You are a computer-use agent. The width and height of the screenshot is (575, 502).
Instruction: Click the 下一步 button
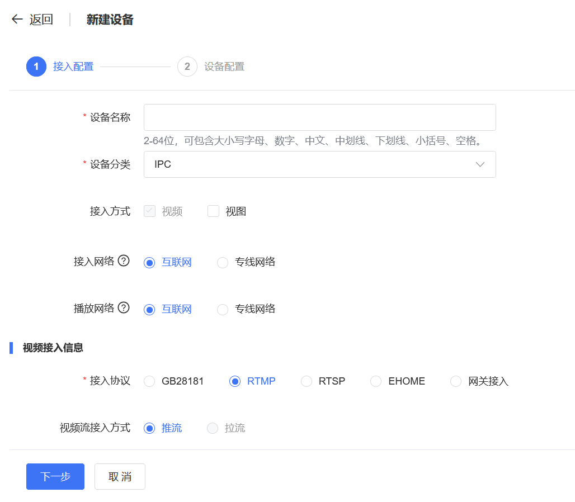55,476
